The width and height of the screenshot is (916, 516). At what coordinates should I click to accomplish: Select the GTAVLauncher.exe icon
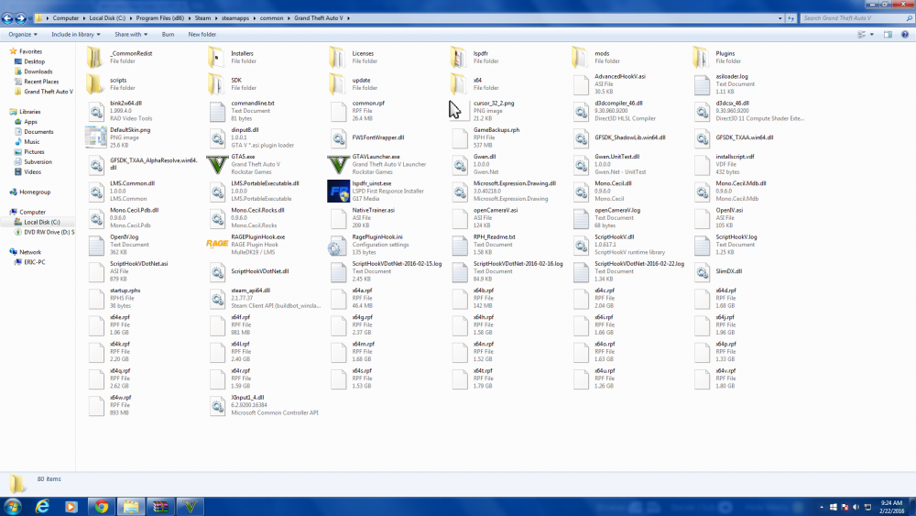click(338, 165)
